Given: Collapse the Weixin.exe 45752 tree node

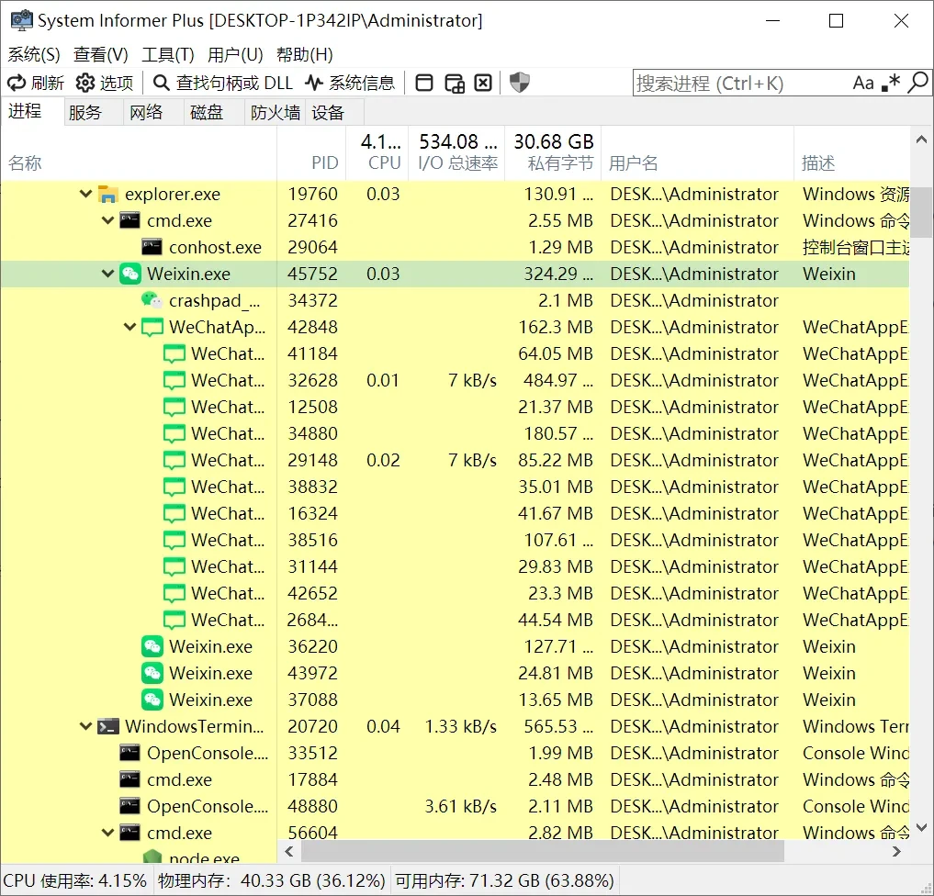Looking at the screenshot, I should (x=107, y=274).
